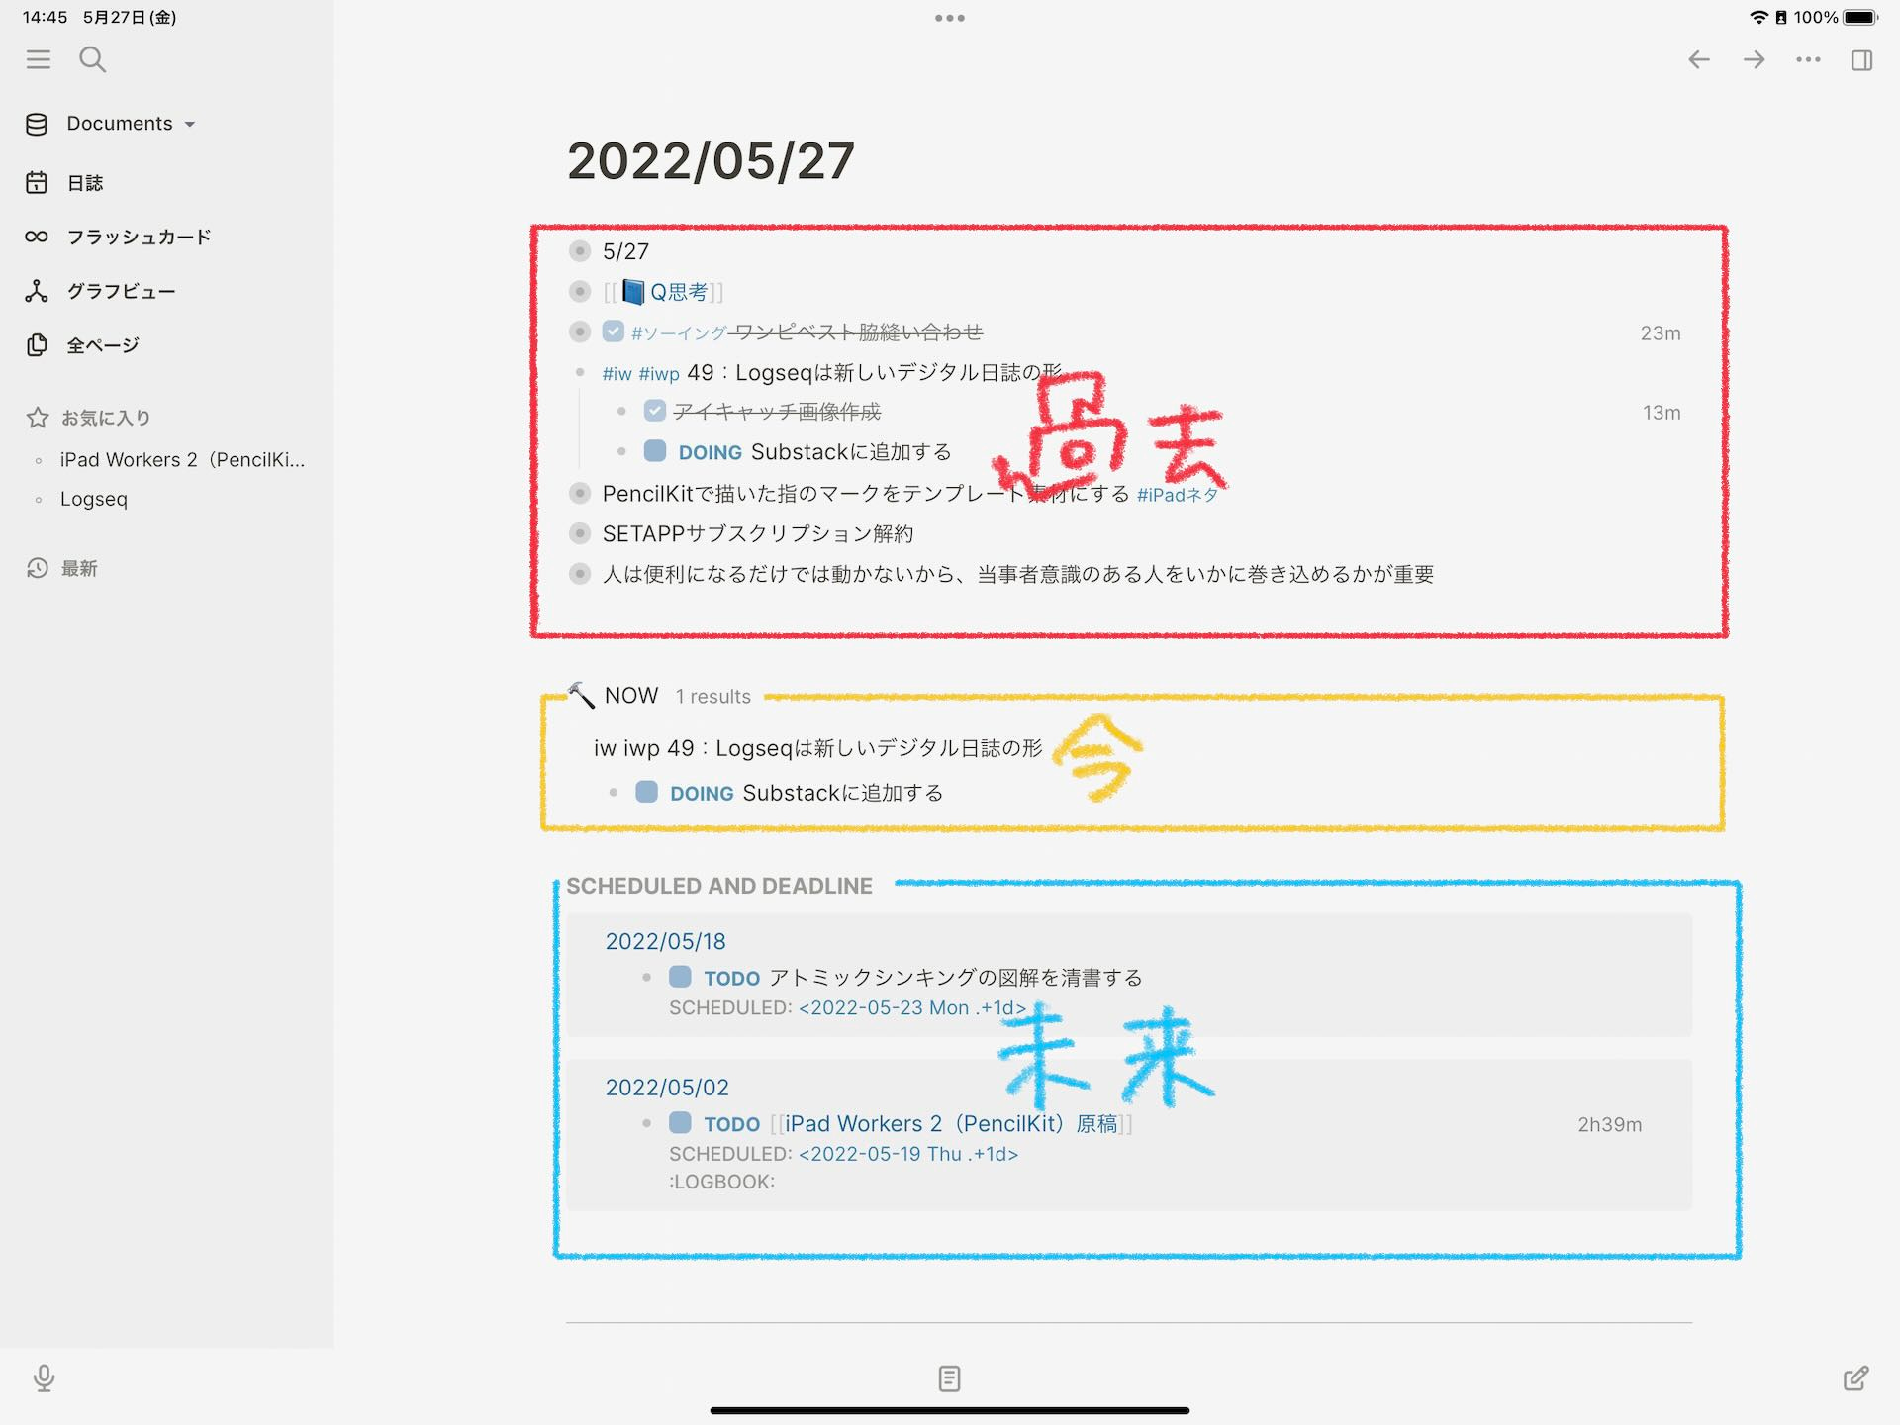Uncheck the ワンピベスト脇縫い合わせ task checkbox
Screen dimensions: 1900x1425
pos(614,332)
